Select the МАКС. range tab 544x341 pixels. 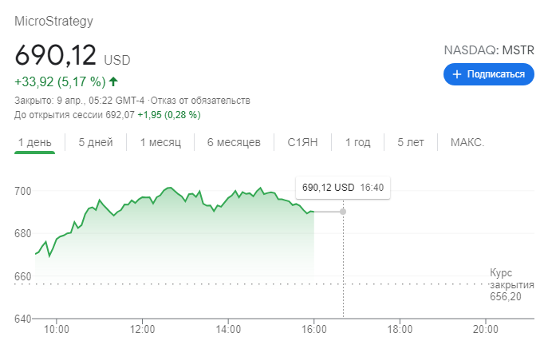[467, 142]
